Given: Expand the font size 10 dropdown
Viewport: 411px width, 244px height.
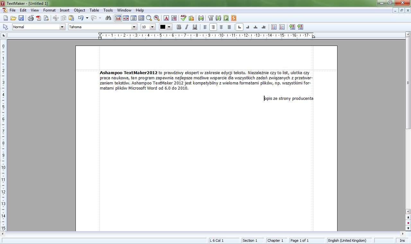Looking at the screenshot, I should coord(153,27).
